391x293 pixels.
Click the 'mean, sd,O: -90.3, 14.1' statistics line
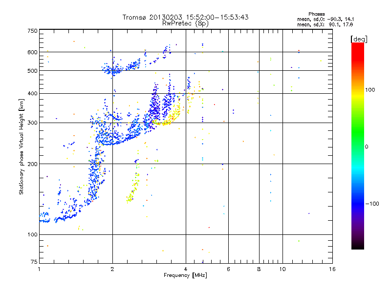[x=326, y=19]
